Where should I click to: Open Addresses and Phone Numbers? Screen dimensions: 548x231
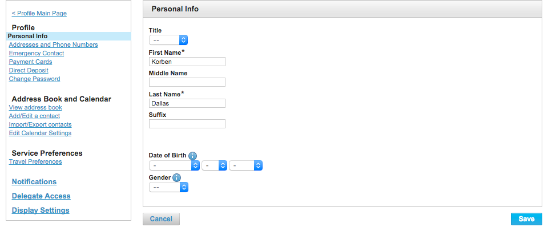coord(54,44)
